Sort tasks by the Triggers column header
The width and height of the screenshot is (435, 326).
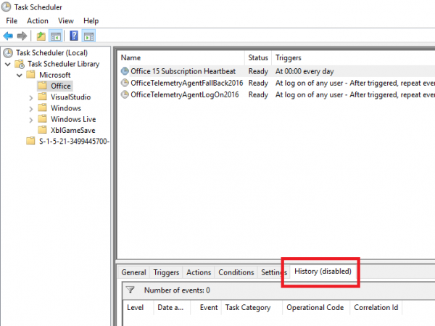[353, 58]
